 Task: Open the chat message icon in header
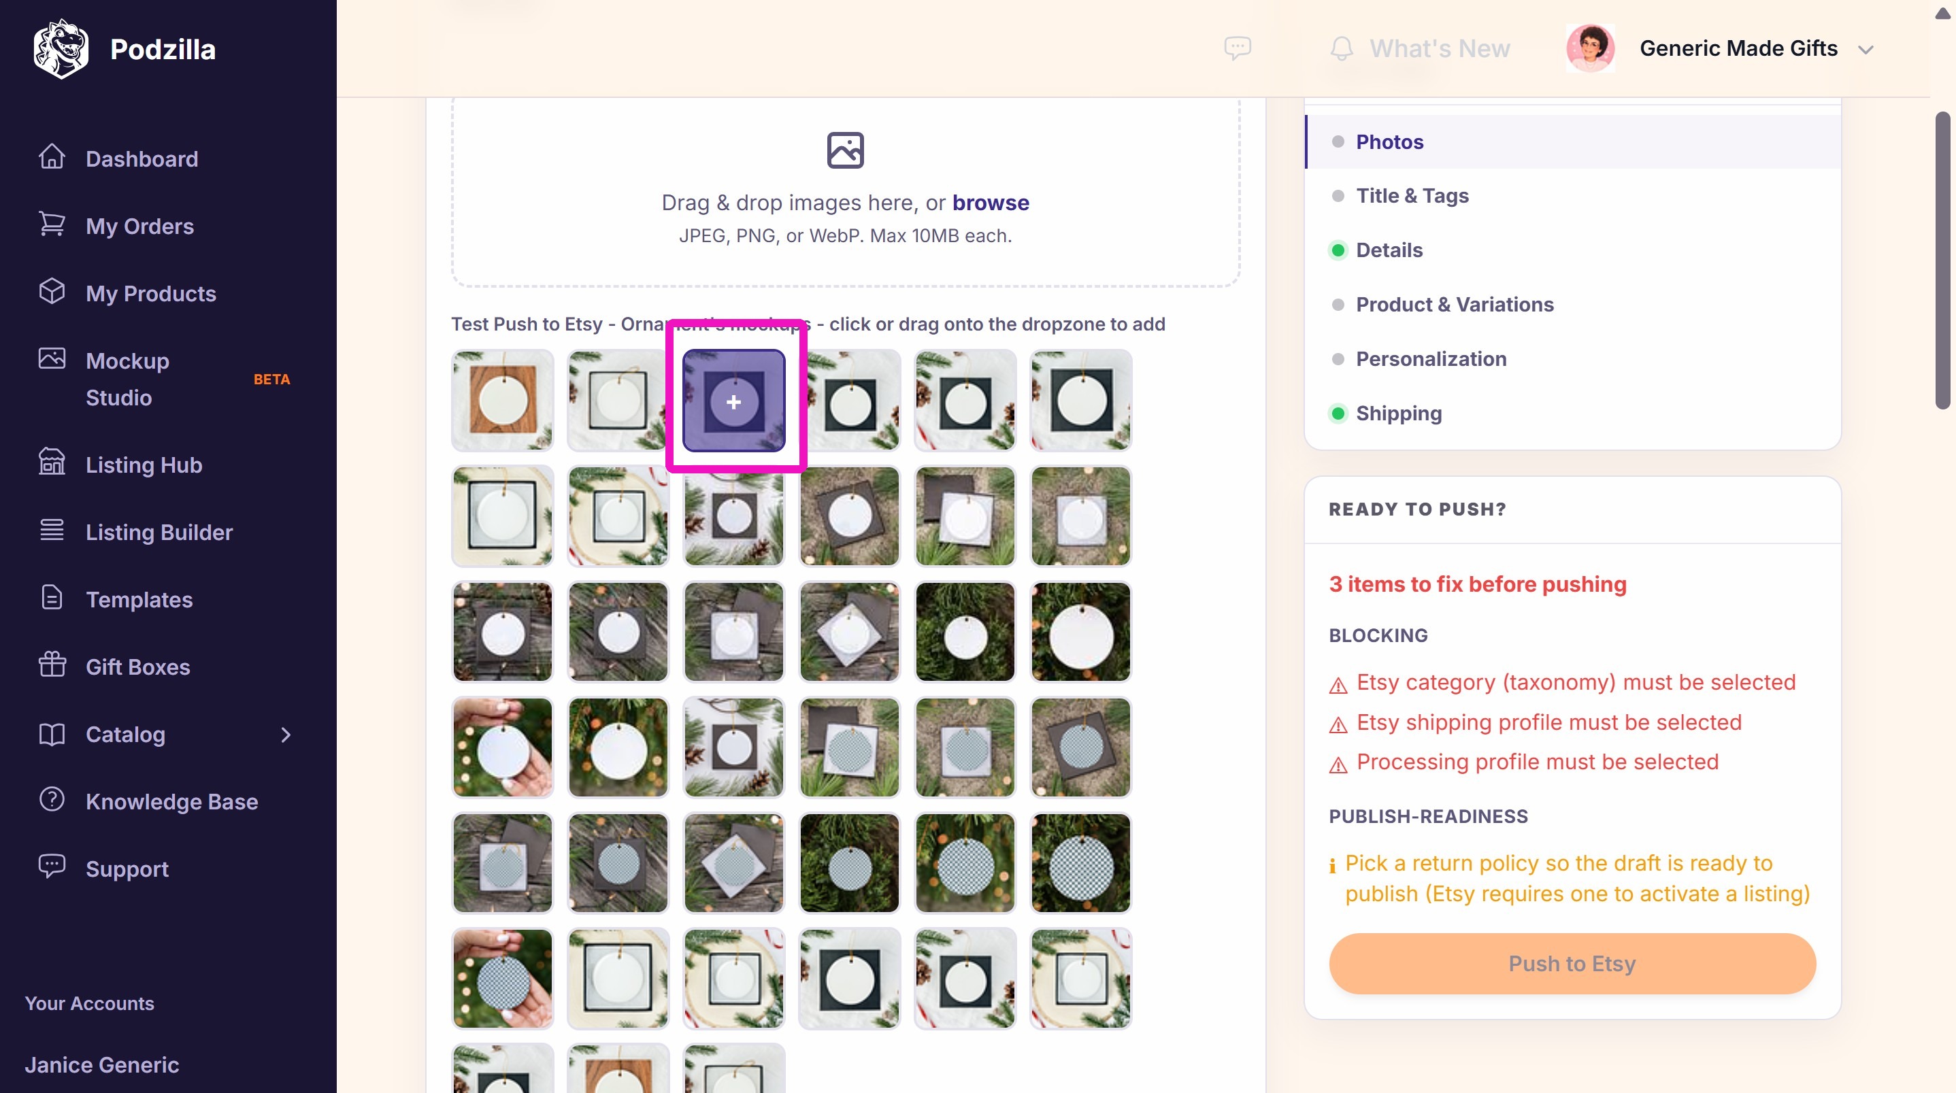pos(1238,48)
